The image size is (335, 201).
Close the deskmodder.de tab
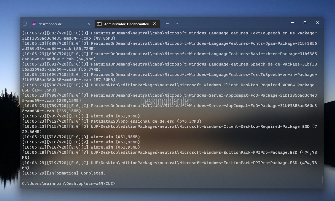click(89, 24)
